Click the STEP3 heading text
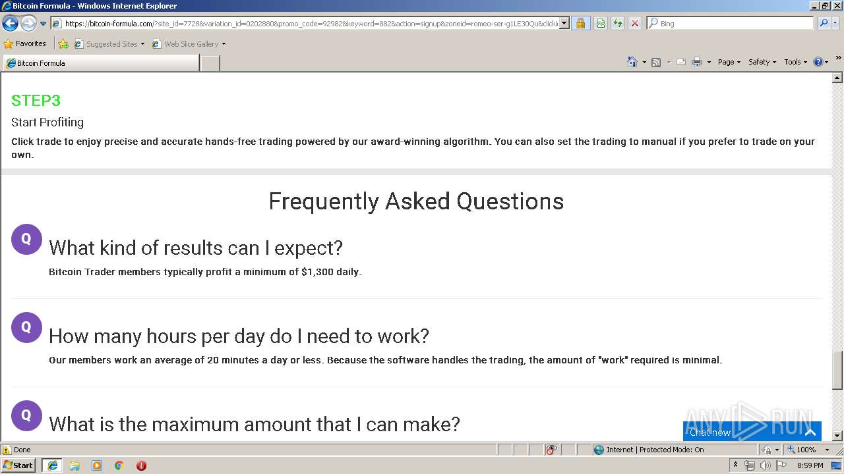844x474 pixels. tap(36, 101)
